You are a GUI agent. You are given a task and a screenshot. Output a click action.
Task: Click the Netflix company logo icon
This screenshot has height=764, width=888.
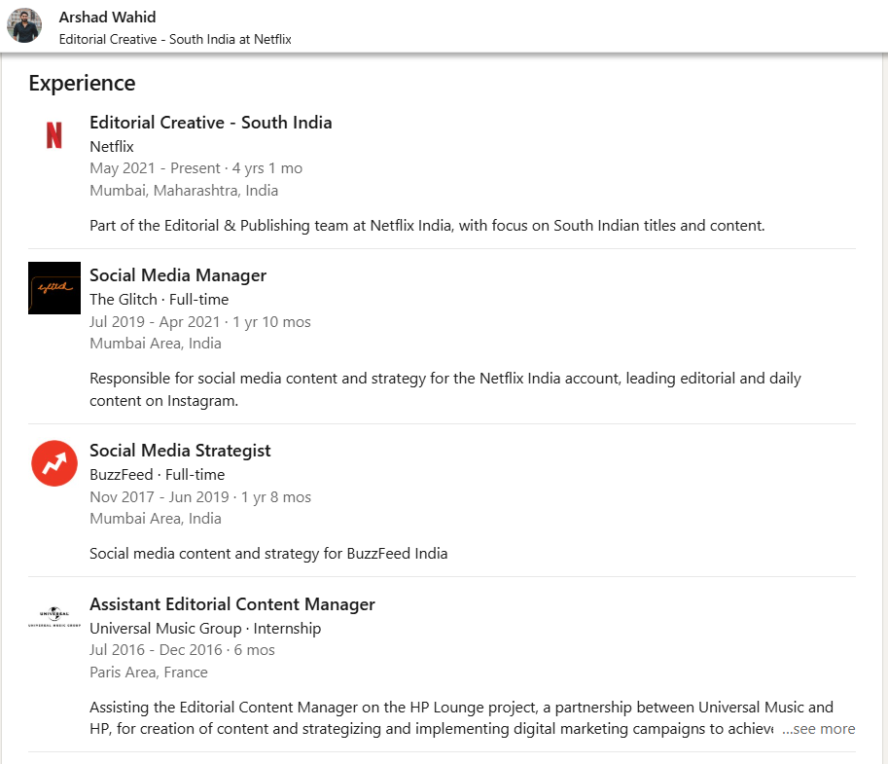[54, 135]
